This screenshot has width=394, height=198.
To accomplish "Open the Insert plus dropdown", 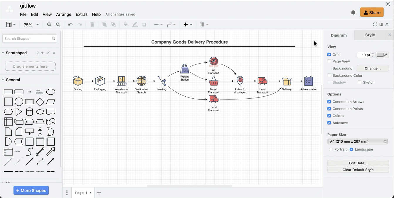I will point(188,25).
